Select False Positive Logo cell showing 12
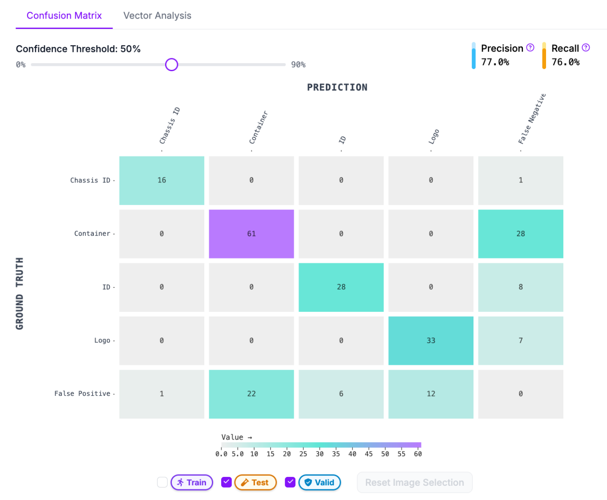This screenshot has width=607, height=500. (x=431, y=394)
